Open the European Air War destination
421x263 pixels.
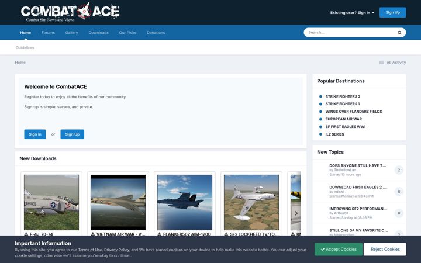pos(344,119)
